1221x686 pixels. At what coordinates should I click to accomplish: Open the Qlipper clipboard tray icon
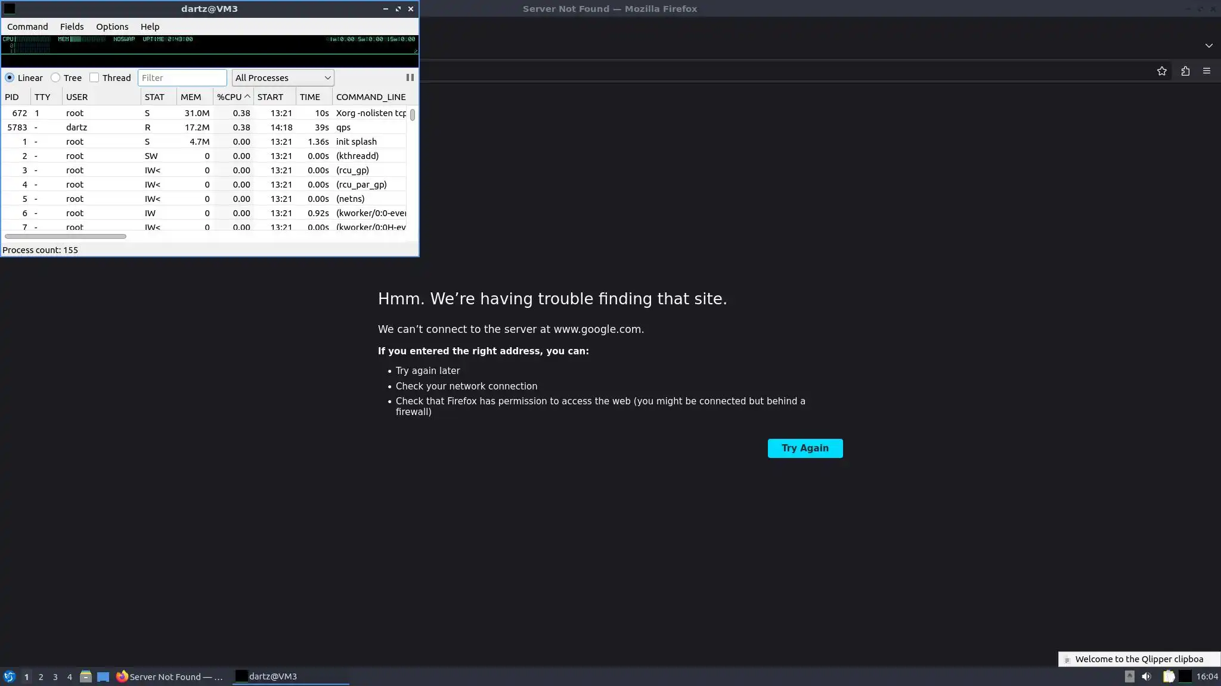[x=1168, y=676]
